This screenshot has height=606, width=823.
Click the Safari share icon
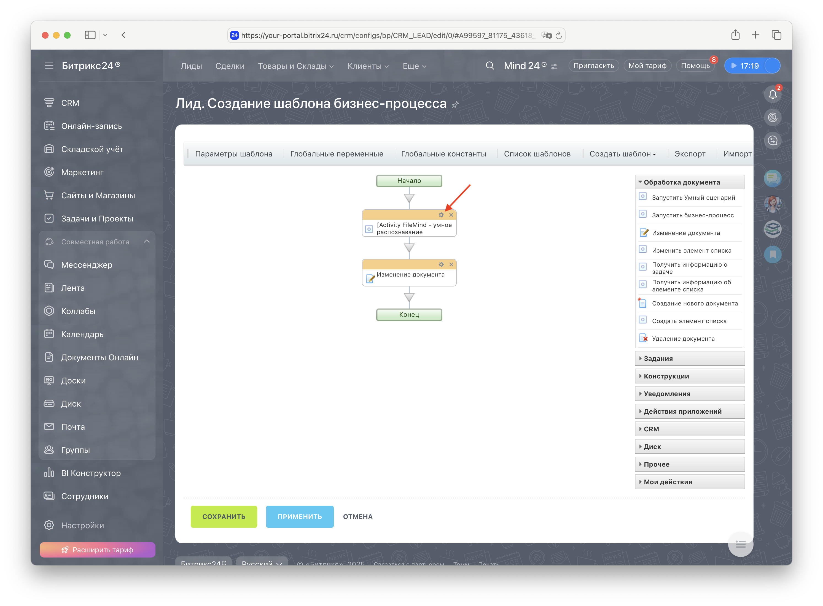point(735,35)
